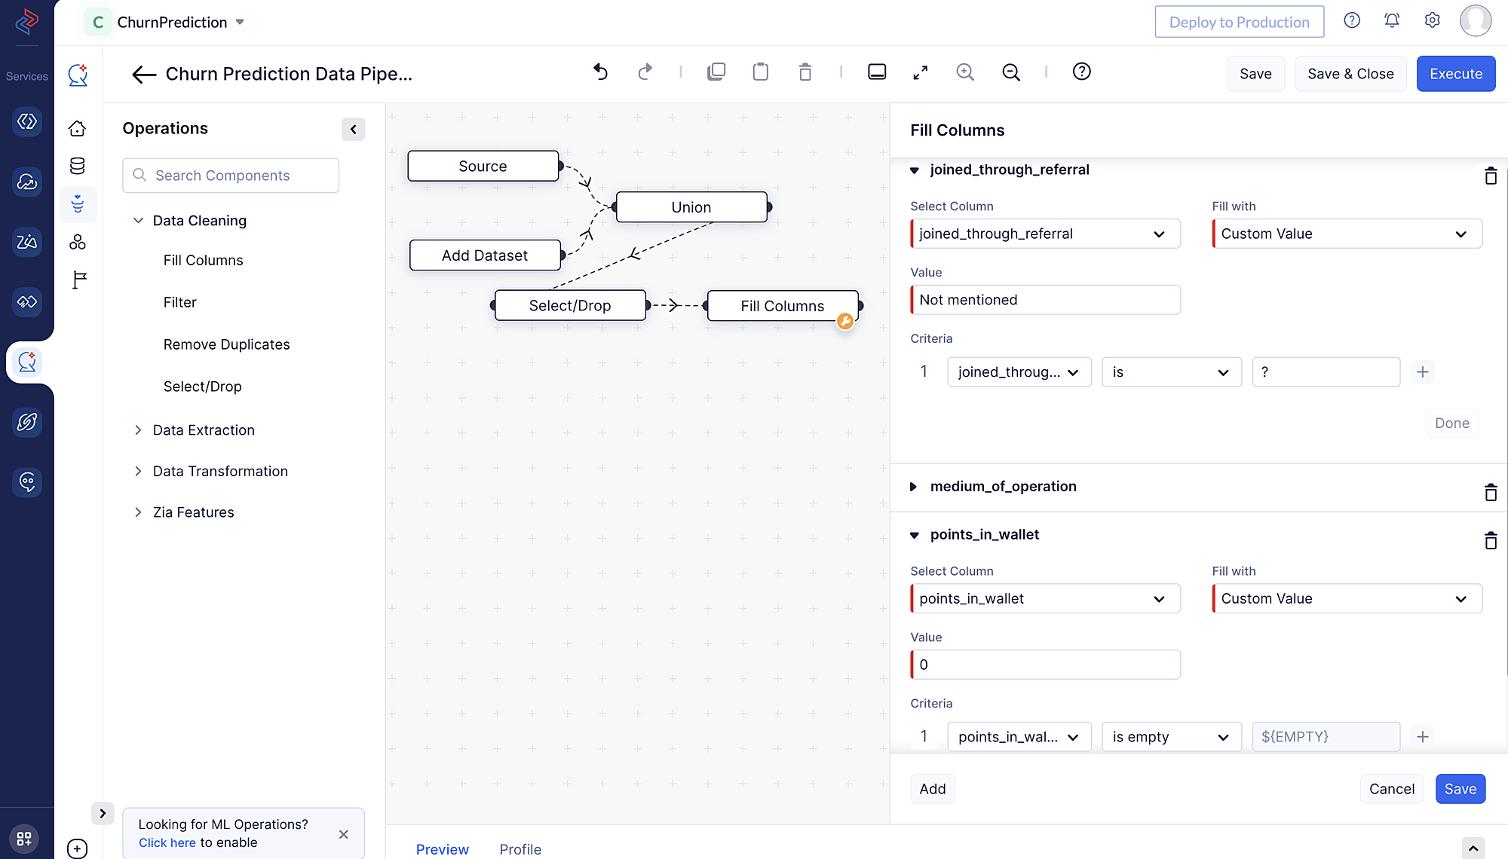The width and height of the screenshot is (1508, 859).
Task: Click the copy/duplicate pipeline icon
Action: tap(718, 72)
